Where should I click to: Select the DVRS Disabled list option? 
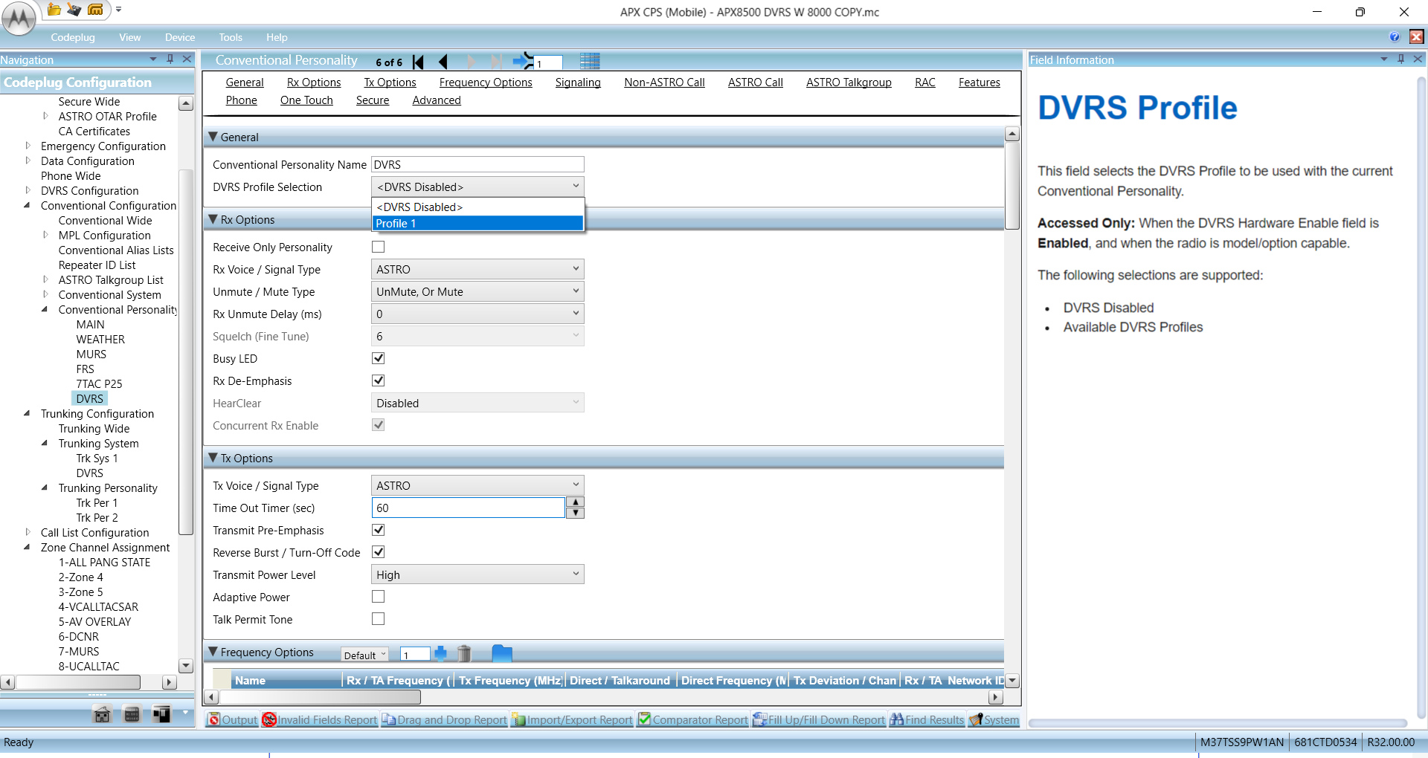[x=477, y=207]
